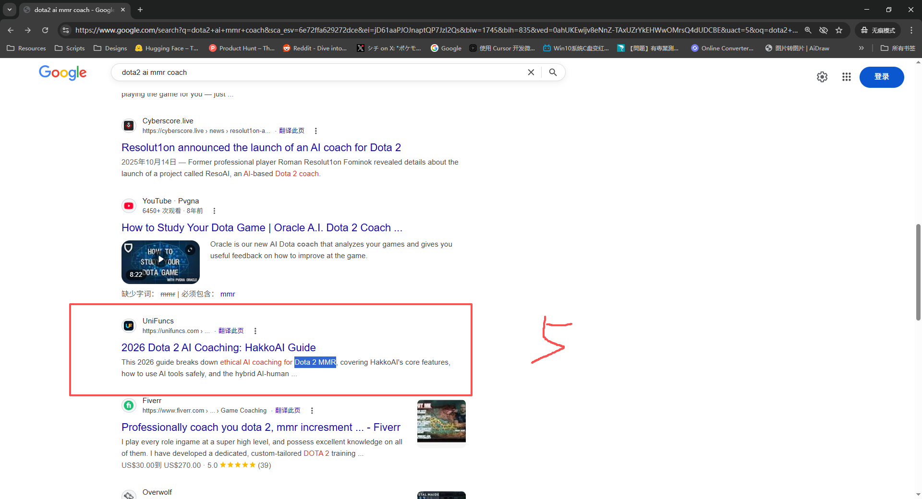Viewport: 922px width, 499px height.
Task: Open Resolut1on AI coach article link
Action: coord(261,147)
